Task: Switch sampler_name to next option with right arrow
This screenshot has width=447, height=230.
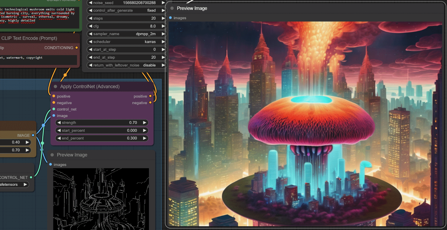Action: (163, 34)
